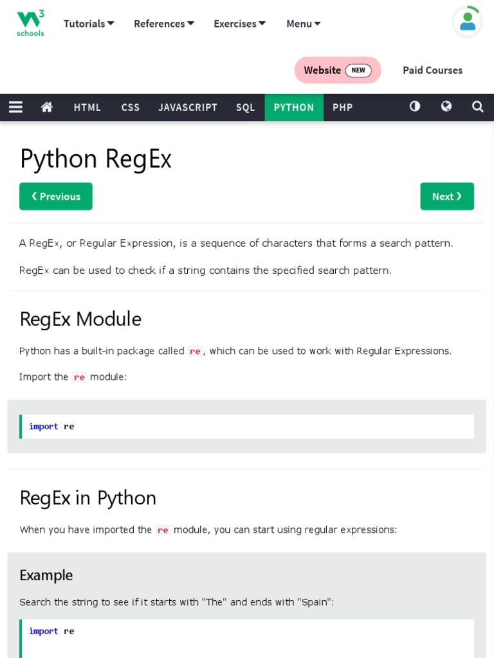Expand the Exercises dropdown
Viewport: 494px width, 658px height.
239,24
